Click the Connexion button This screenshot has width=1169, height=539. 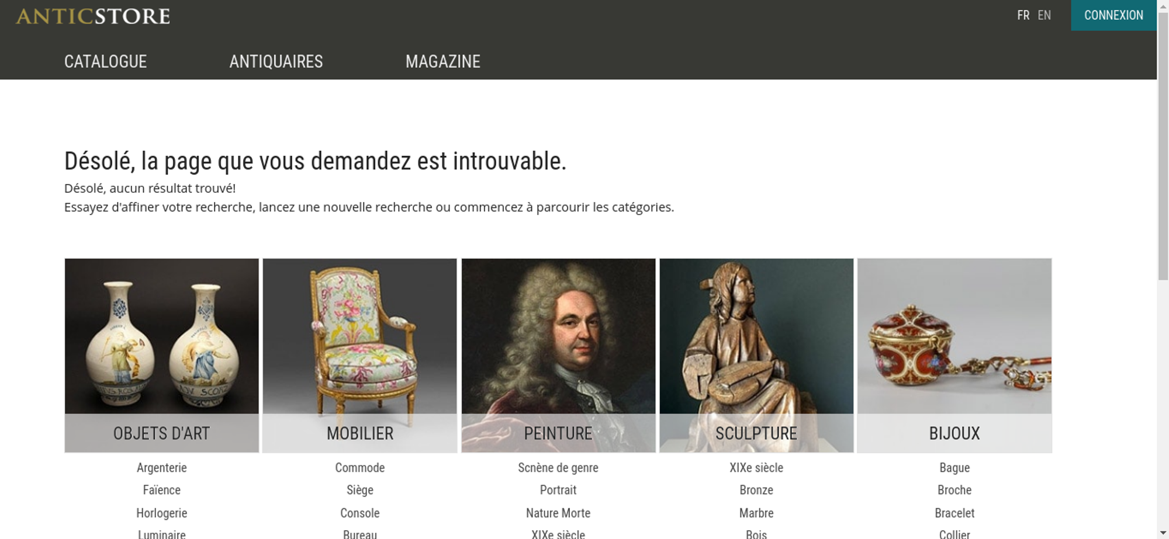(x=1113, y=15)
